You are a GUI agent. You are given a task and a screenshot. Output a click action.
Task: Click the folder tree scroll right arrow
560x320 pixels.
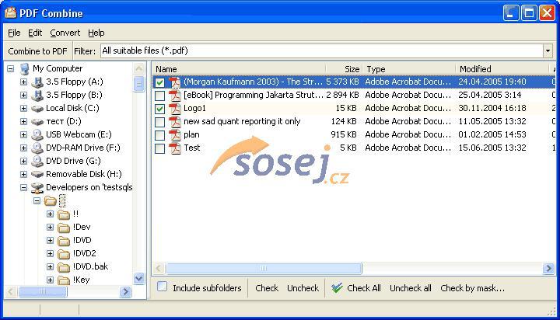tap(125, 292)
